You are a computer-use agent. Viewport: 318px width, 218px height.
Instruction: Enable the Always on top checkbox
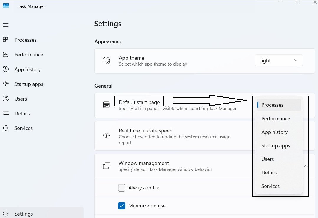(x=122, y=188)
